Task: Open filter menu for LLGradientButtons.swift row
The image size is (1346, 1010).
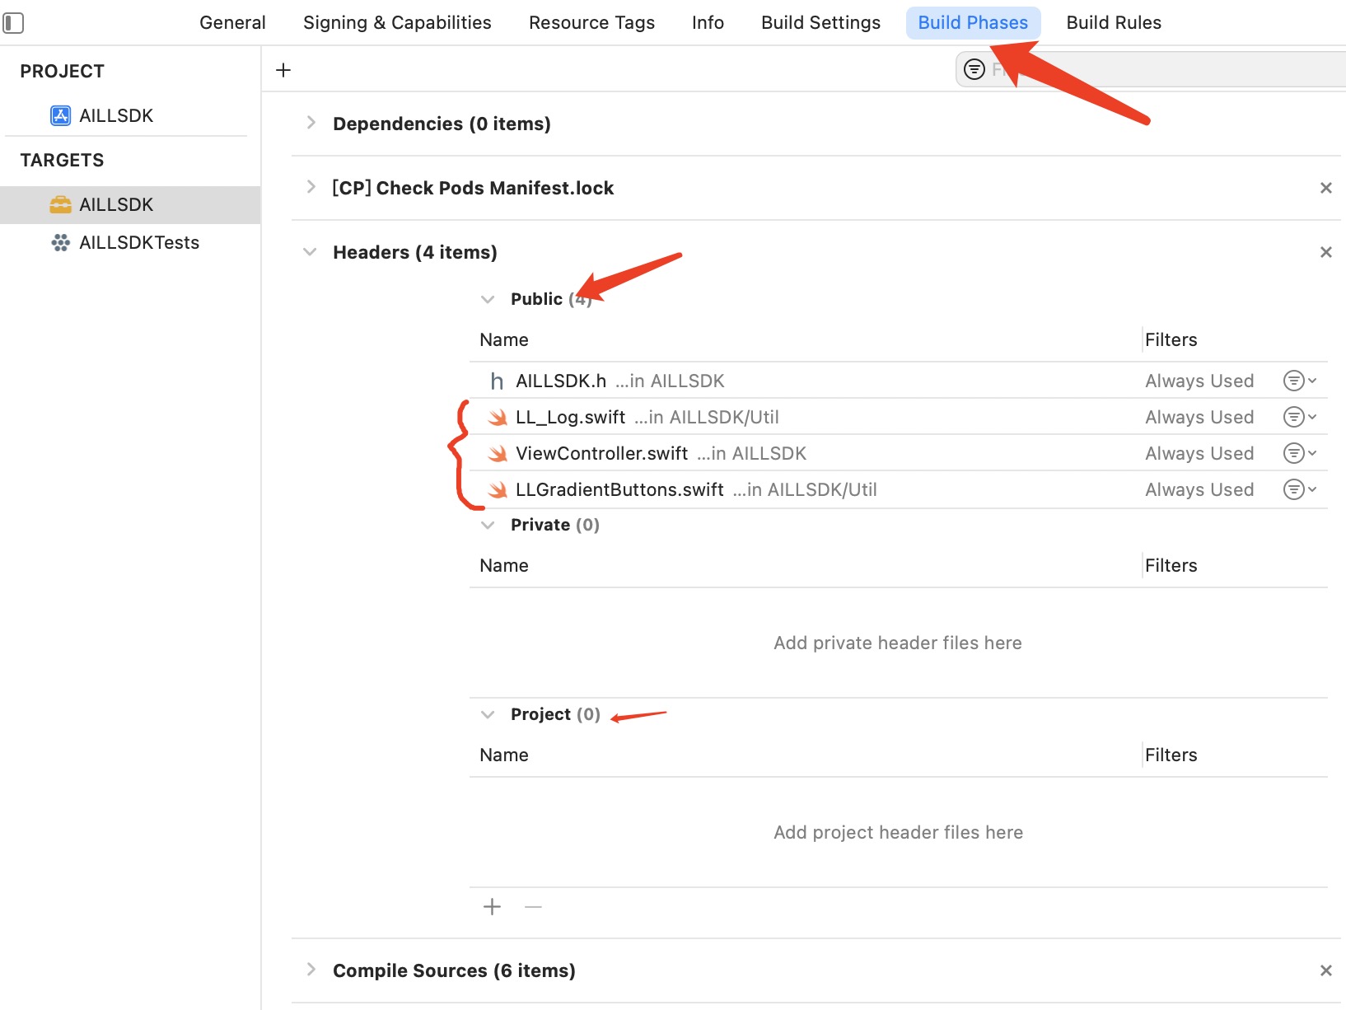Action: click(x=1300, y=489)
